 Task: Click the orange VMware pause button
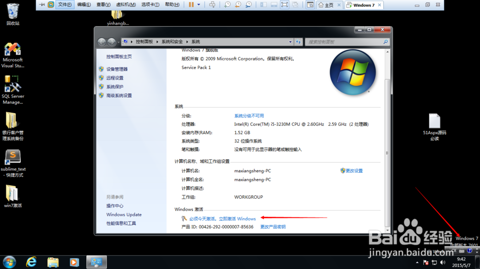[x=191, y=5]
